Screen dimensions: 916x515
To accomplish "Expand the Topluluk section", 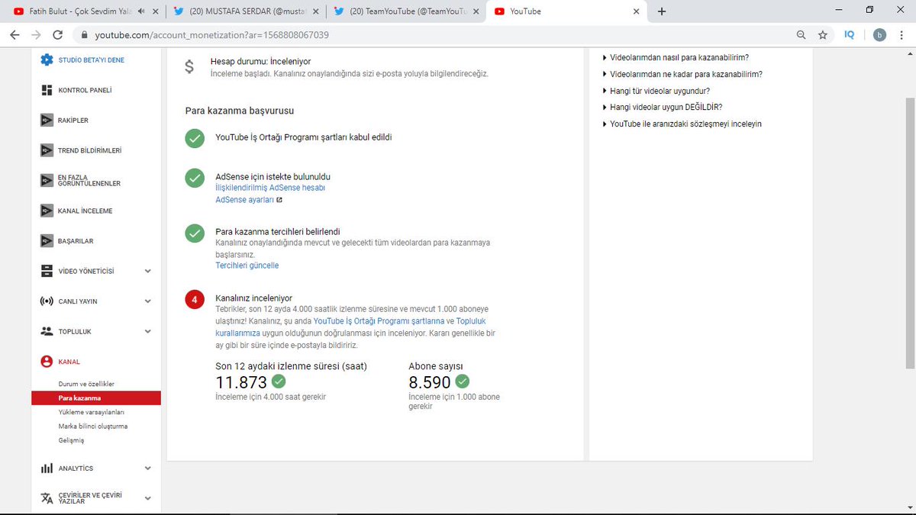I will 148,331.
